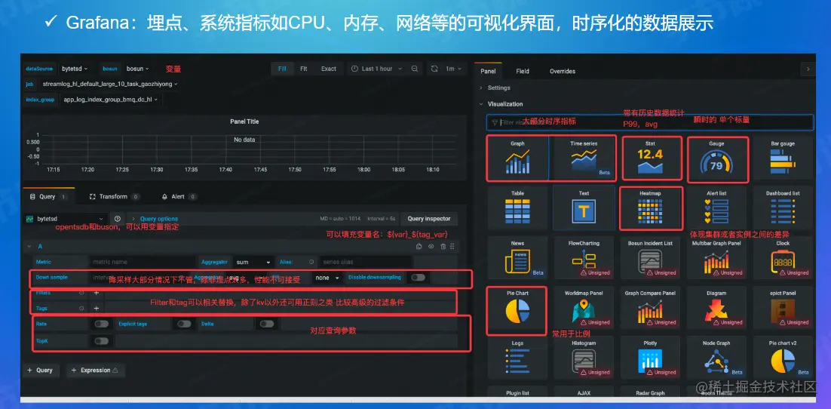Switch to the Transform tab
This screenshot has width=831, height=409.
coord(114,196)
